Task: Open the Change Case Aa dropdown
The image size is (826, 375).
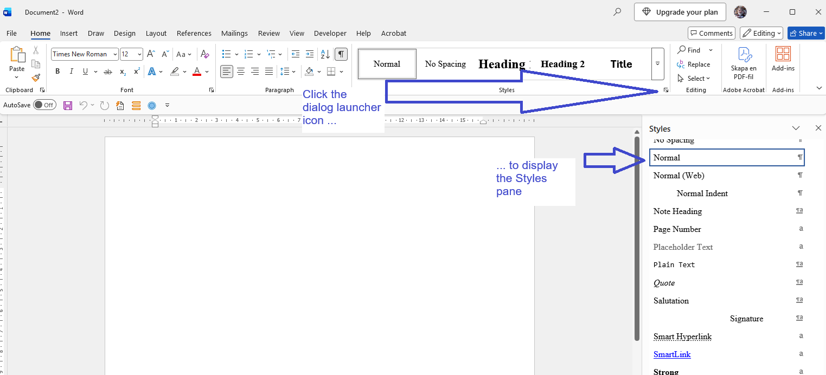Action: [x=184, y=54]
